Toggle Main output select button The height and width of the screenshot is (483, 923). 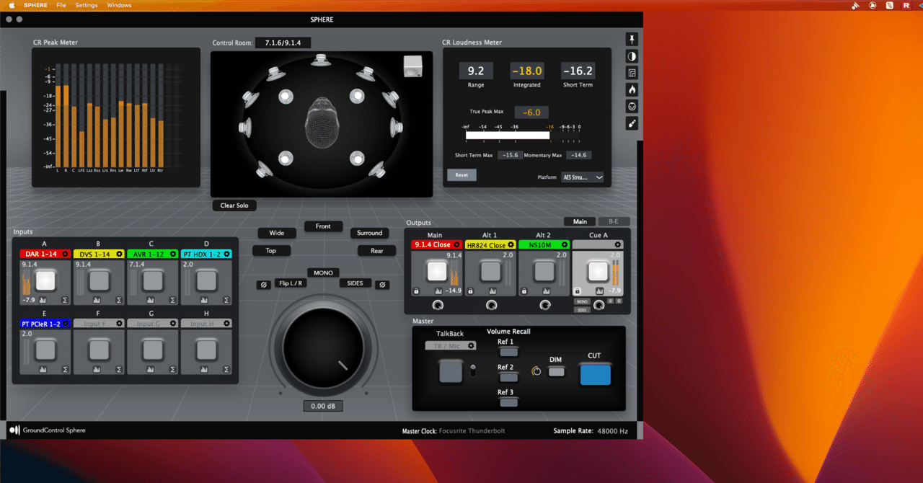(x=437, y=271)
